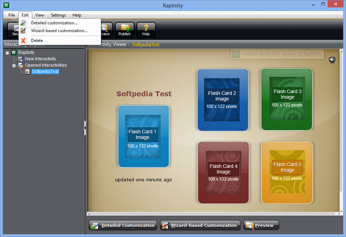Click the Detailed customization menu icon
Viewport: 346px width, 237px height.
23,23
